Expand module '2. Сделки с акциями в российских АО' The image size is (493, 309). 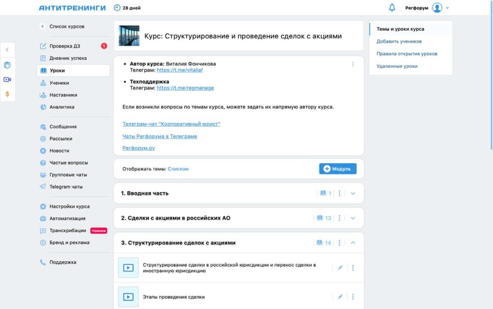point(353,218)
